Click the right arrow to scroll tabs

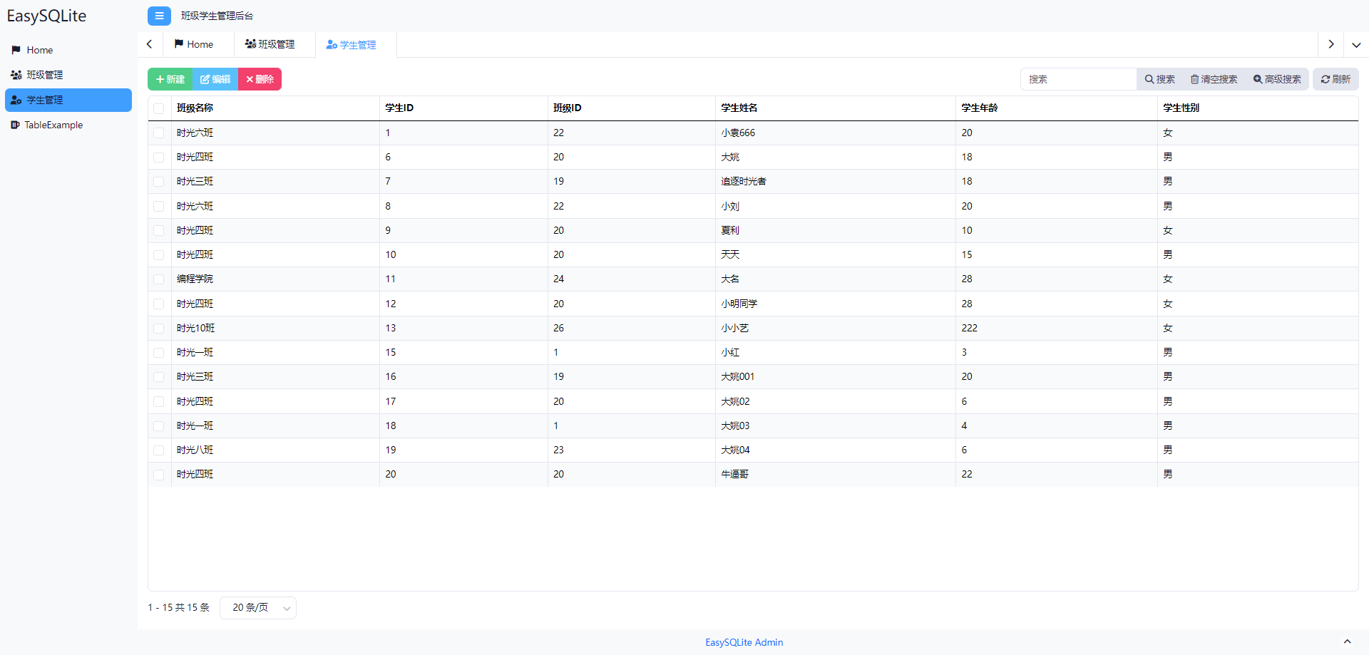1330,44
